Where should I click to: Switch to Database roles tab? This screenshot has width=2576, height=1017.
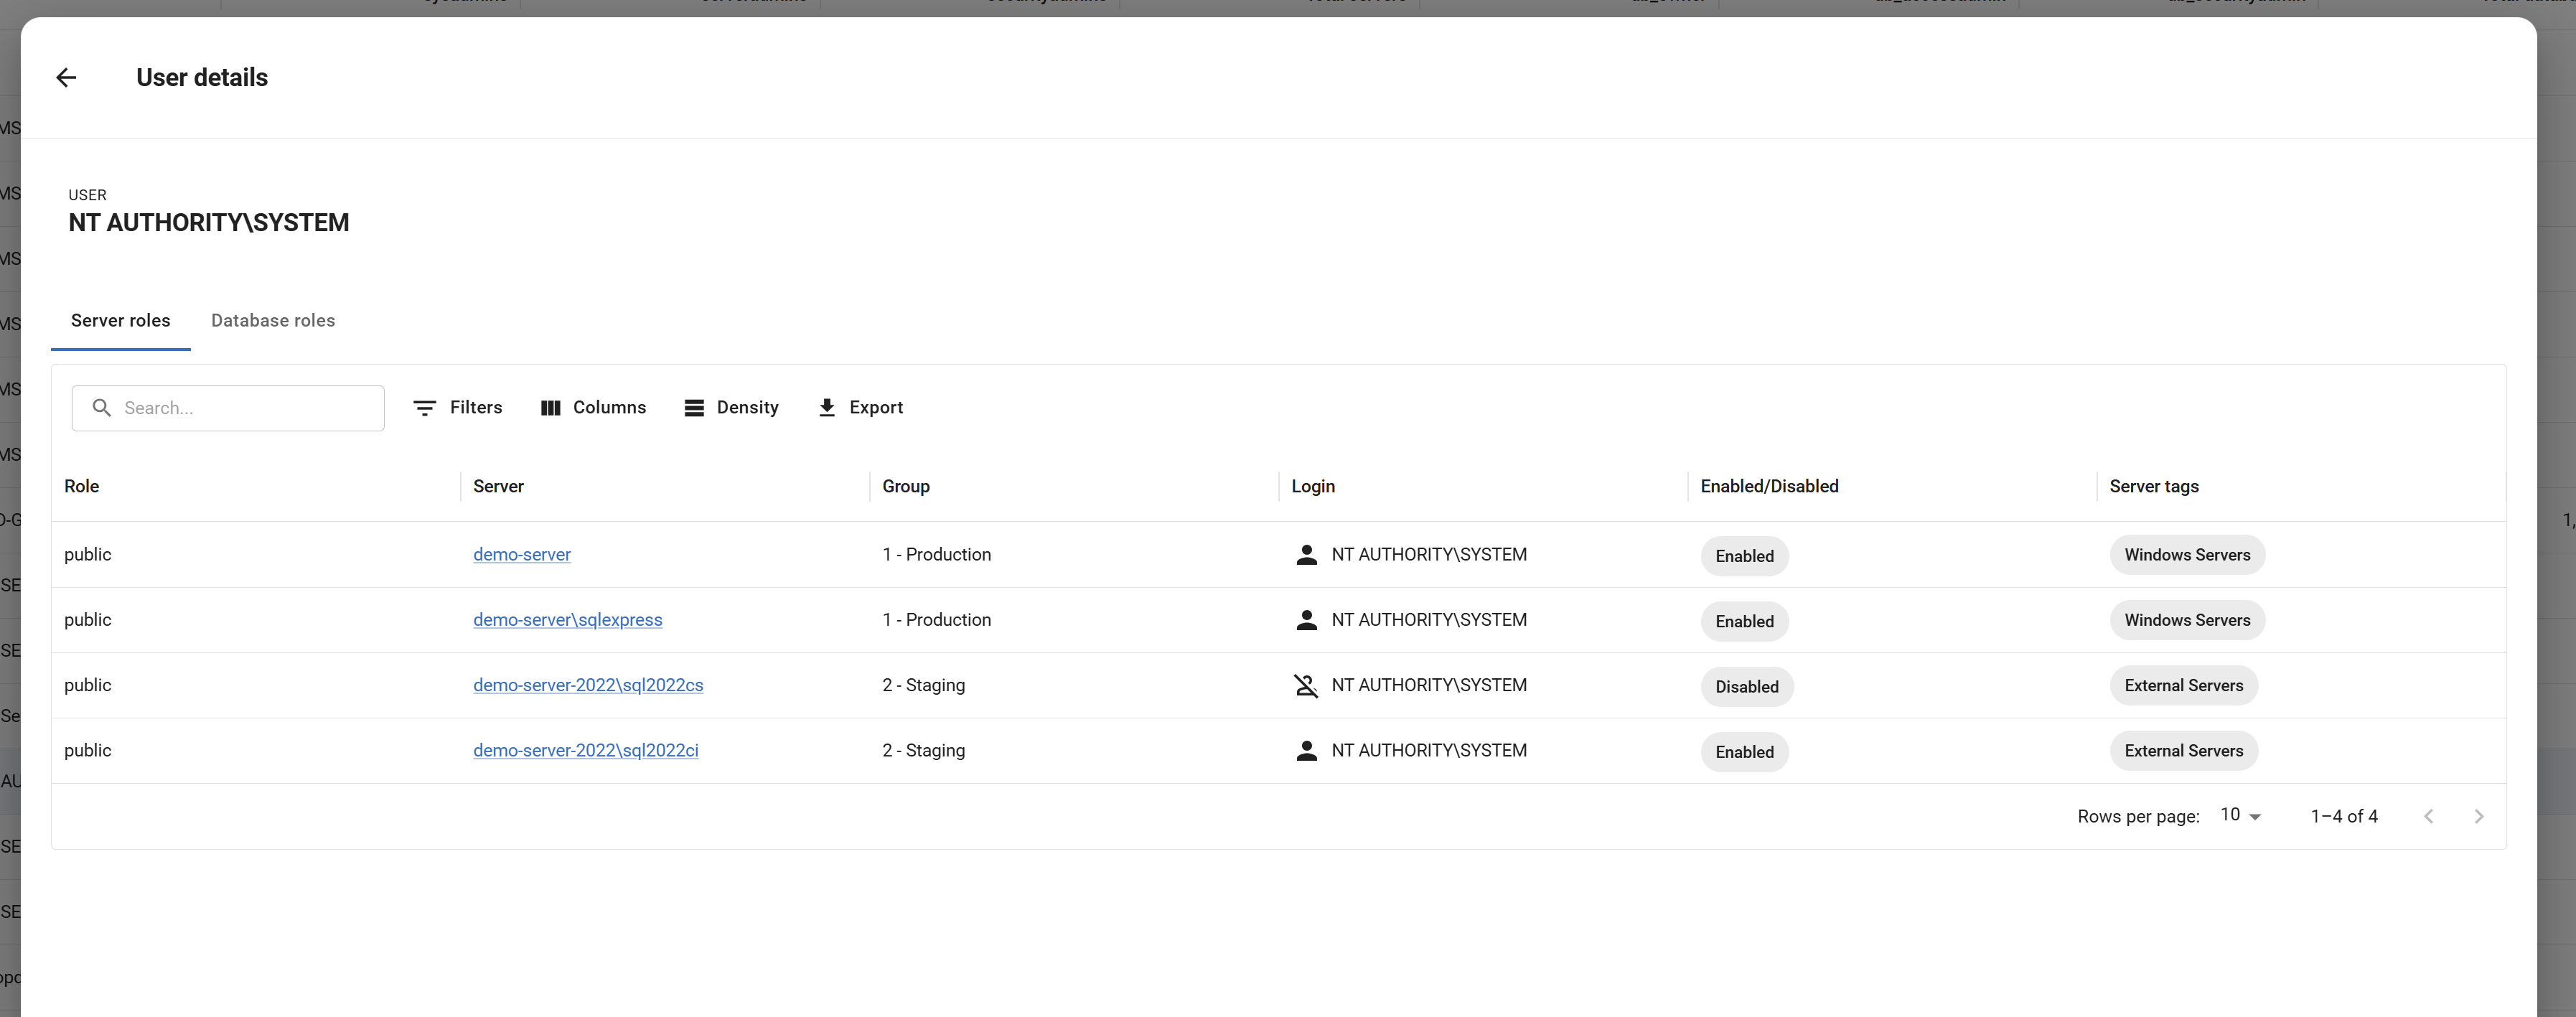click(x=273, y=321)
